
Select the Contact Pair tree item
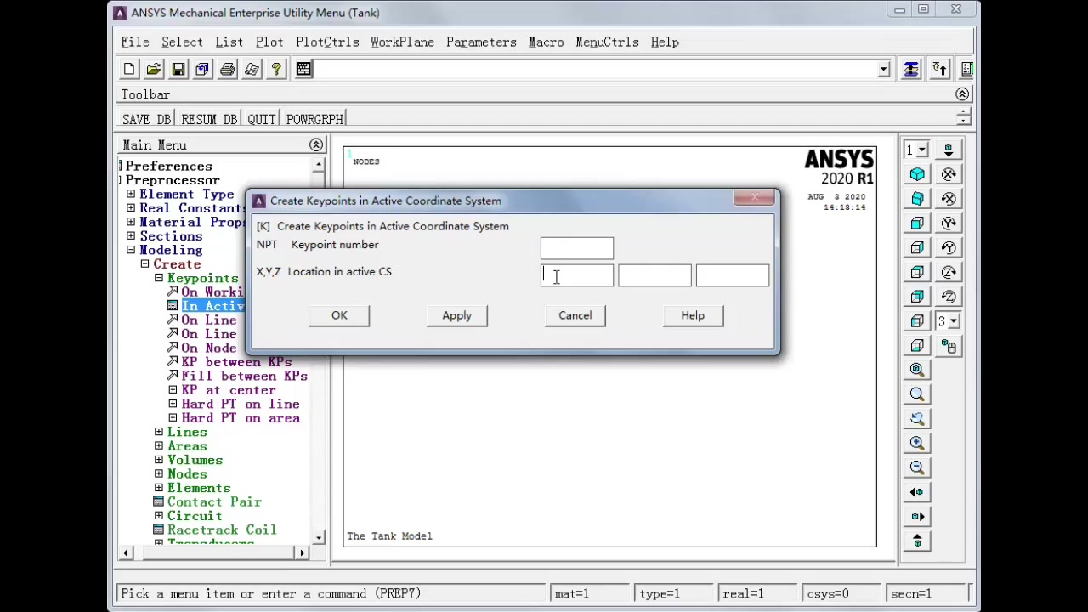[x=214, y=501]
